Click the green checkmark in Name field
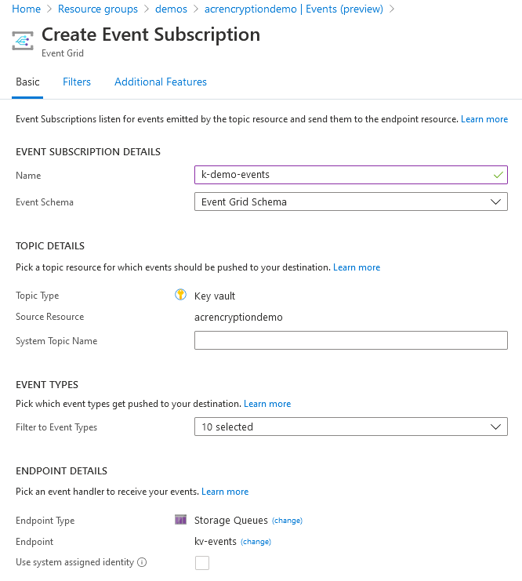 click(x=498, y=175)
